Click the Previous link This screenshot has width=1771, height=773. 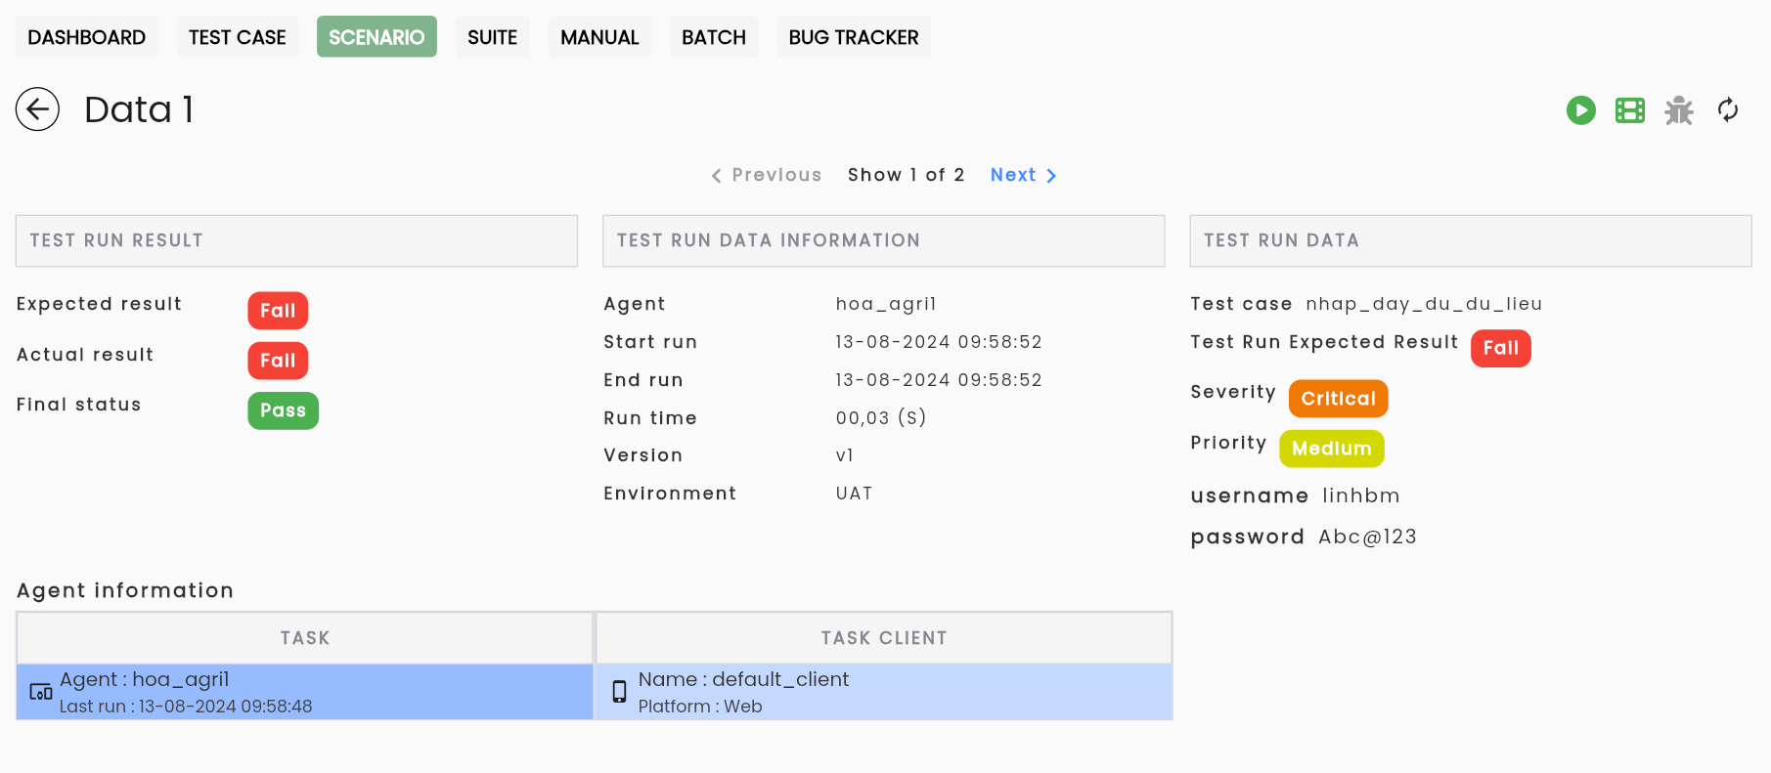pyautogui.click(x=766, y=175)
